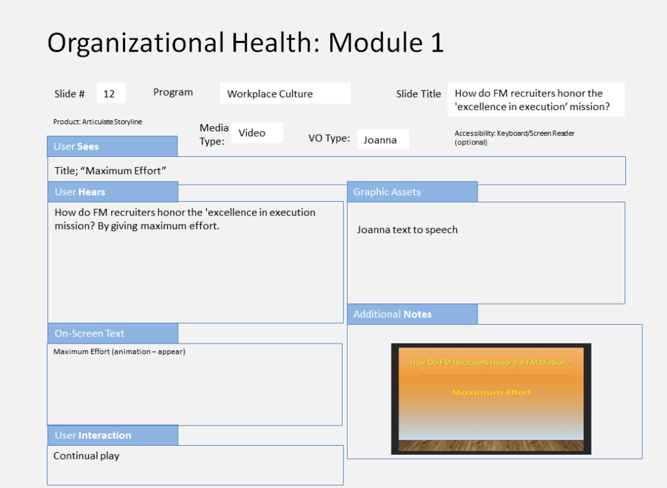Click the Maximum Effort slide preview thumbnail

tap(490, 398)
